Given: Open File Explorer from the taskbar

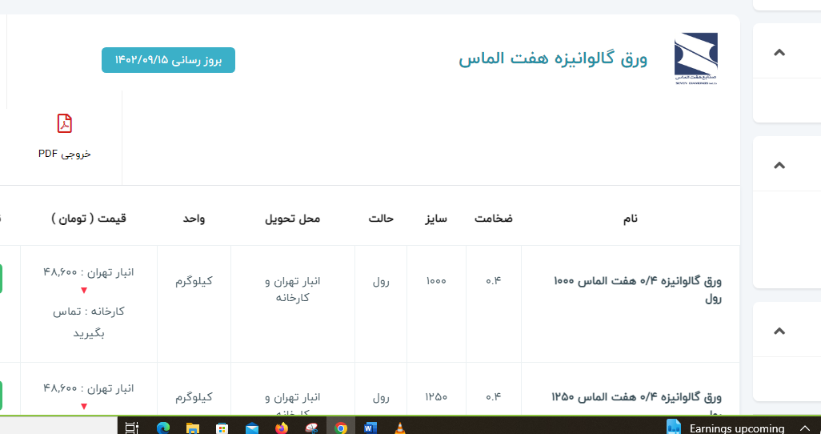Looking at the screenshot, I should [x=193, y=428].
